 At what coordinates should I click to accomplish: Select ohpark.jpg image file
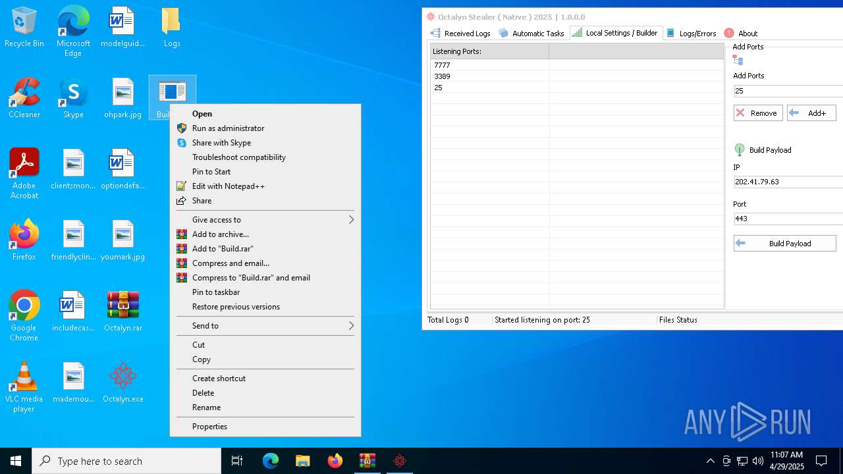[x=122, y=99]
